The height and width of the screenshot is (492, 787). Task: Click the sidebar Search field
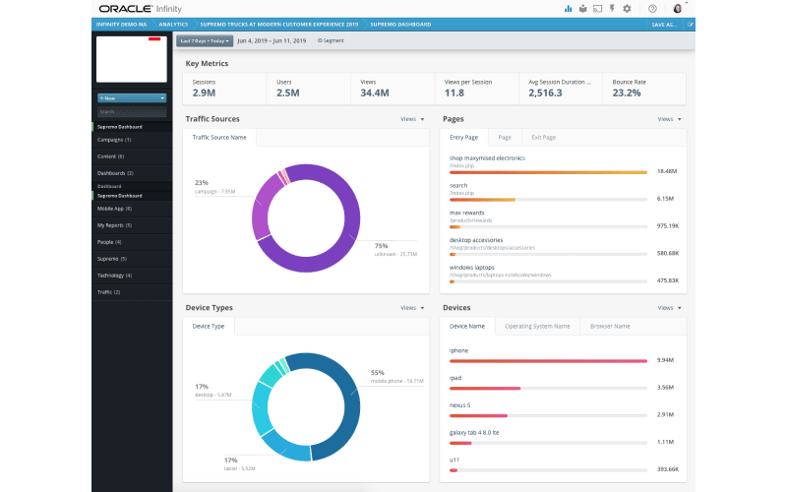click(131, 112)
